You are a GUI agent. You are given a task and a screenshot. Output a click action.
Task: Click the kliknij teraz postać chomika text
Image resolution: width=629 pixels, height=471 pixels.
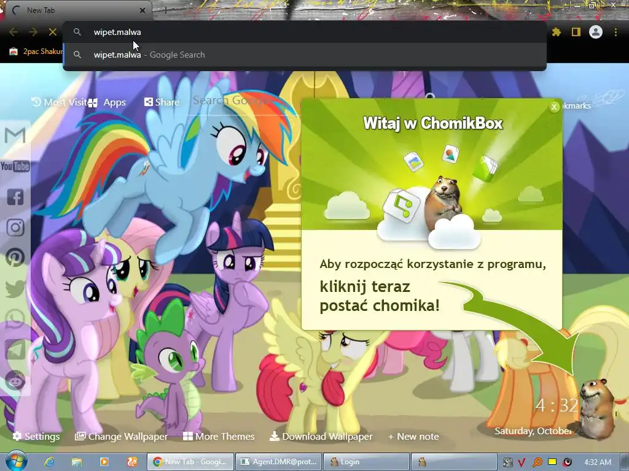coord(380,296)
